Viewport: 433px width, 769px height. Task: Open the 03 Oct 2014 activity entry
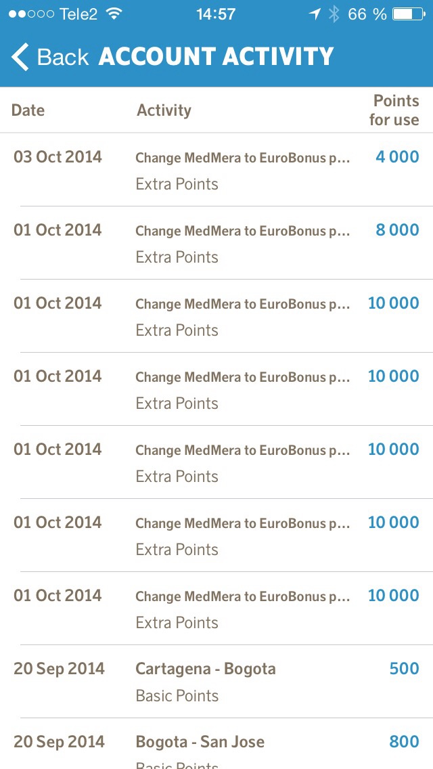(x=216, y=170)
